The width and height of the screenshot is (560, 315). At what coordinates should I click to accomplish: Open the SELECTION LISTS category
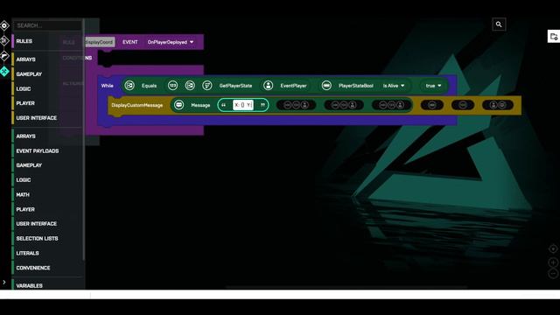click(37, 238)
